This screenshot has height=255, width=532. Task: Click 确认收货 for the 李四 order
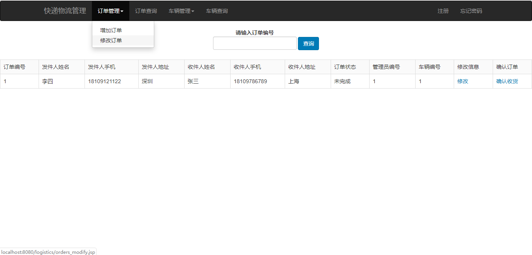[x=507, y=81]
